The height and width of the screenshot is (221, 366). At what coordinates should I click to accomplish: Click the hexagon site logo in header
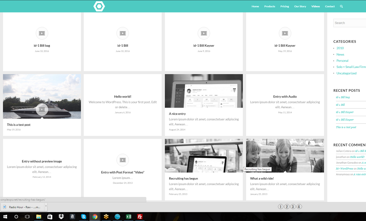coord(99,6)
